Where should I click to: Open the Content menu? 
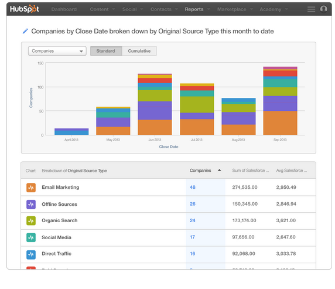(x=99, y=9)
